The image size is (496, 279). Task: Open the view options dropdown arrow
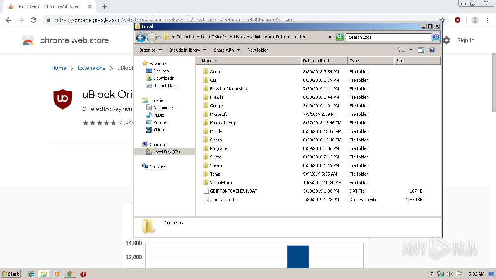411,50
